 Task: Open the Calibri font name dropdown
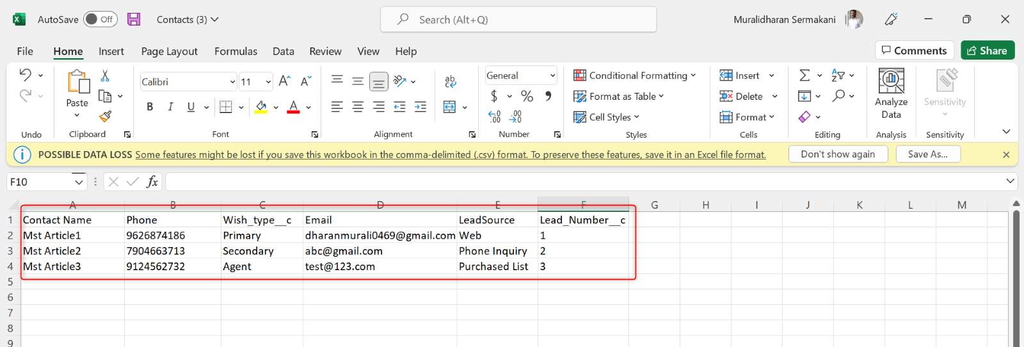[x=232, y=82]
